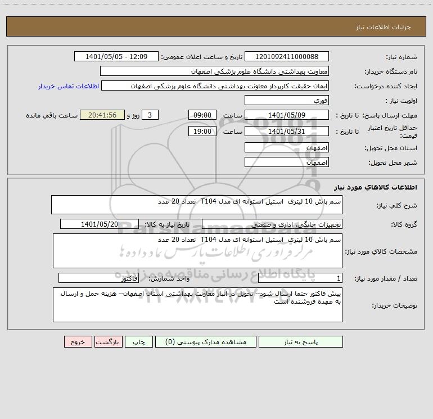Screen dimensions: 433x419
Task: Click the چاپ print button
Action: 139,341
